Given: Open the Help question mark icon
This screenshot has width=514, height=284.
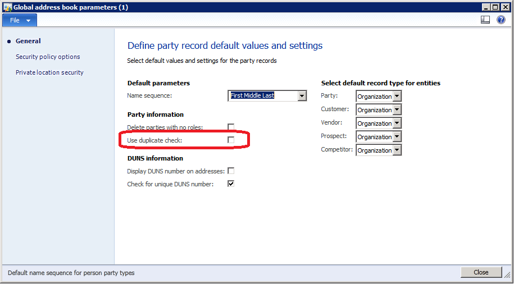Looking at the screenshot, I should (501, 20).
